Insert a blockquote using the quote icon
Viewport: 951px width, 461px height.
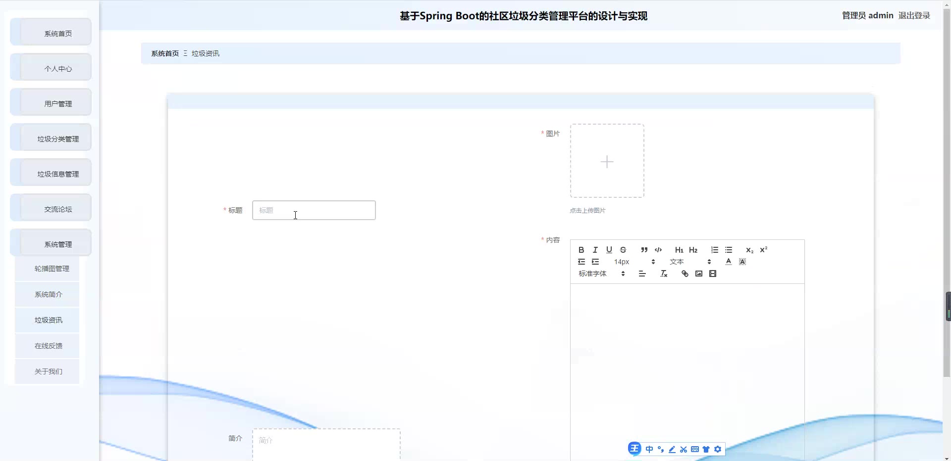click(x=644, y=250)
